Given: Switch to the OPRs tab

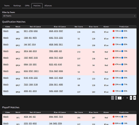Looking at the screenshot, I should [27, 5].
